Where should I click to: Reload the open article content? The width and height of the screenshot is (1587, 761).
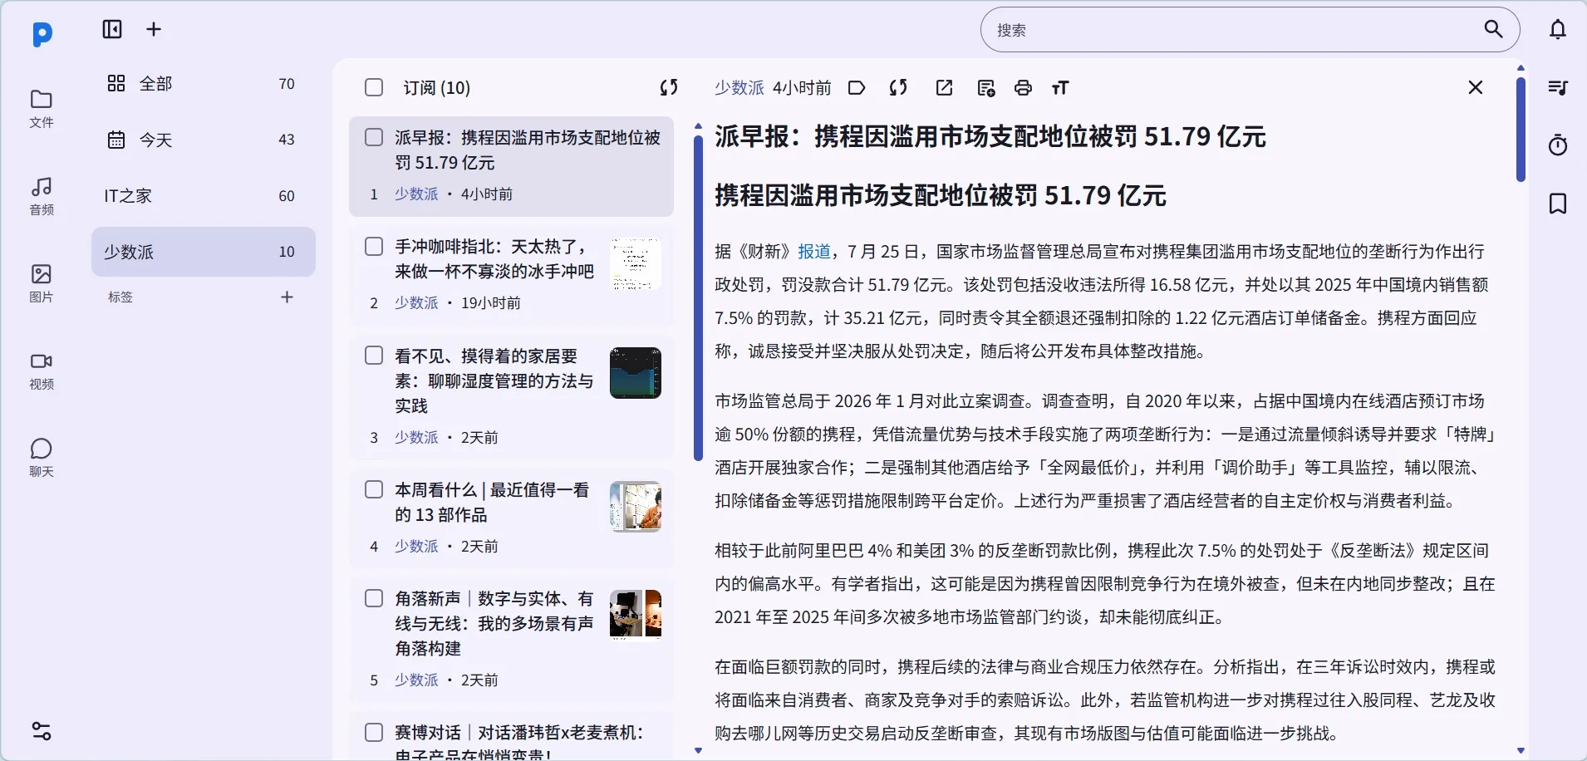[898, 88]
